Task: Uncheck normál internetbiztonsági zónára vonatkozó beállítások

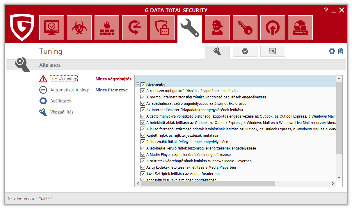Action: tap(143, 97)
